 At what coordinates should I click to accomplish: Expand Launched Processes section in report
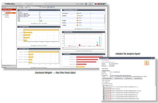tap(107, 84)
